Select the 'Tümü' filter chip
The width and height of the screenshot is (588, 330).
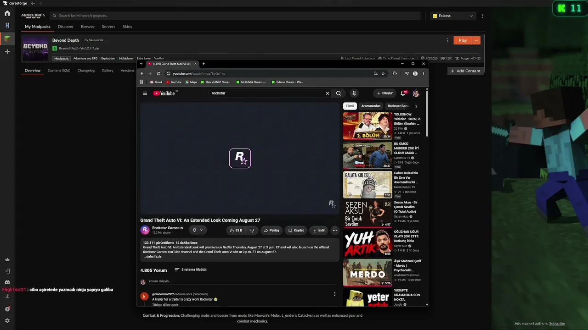click(x=350, y=106)
